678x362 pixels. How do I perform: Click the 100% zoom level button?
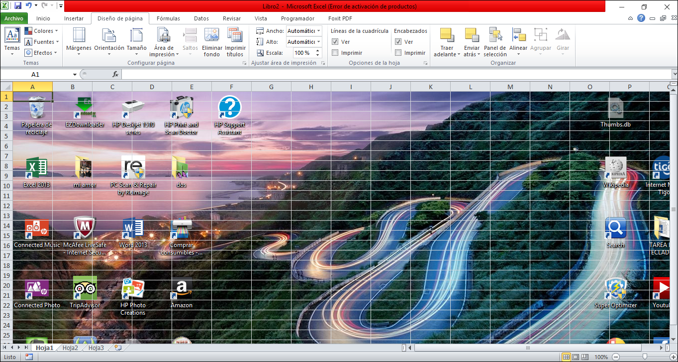601,357
